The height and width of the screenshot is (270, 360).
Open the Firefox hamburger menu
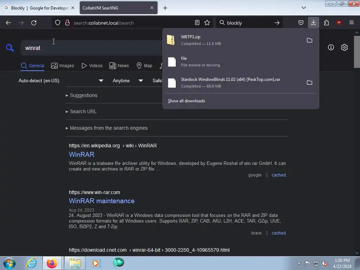[x=352, y=23]
